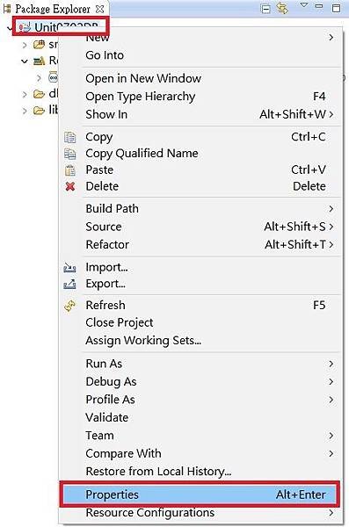
Task: Minimize the Package Explorer view
Action: 319,6
